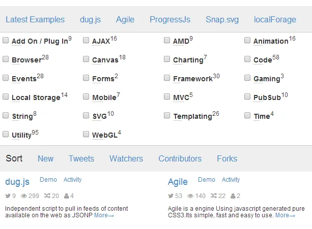Check the Canvas filter checkbox
Image resolution: width=312 pixels, height=229 pixels.
point(86,59)
